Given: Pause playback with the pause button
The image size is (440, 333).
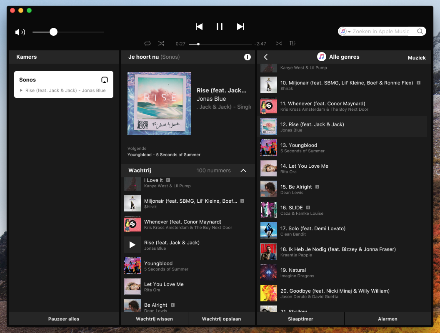Looking at the screenshot, I should pos(220,27).
